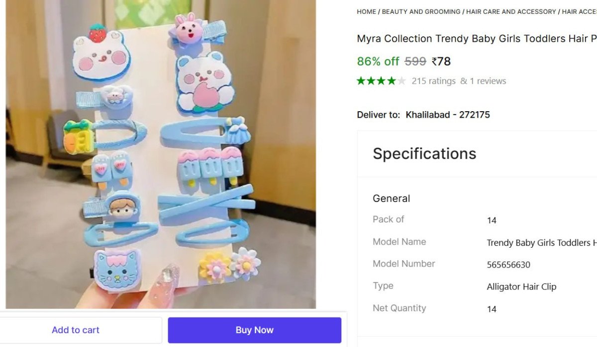The image size is (597, 347).
Task: View the 215 ratings
Action: 433,81
